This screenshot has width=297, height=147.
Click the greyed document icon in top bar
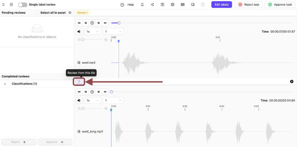tap(203, 5)
